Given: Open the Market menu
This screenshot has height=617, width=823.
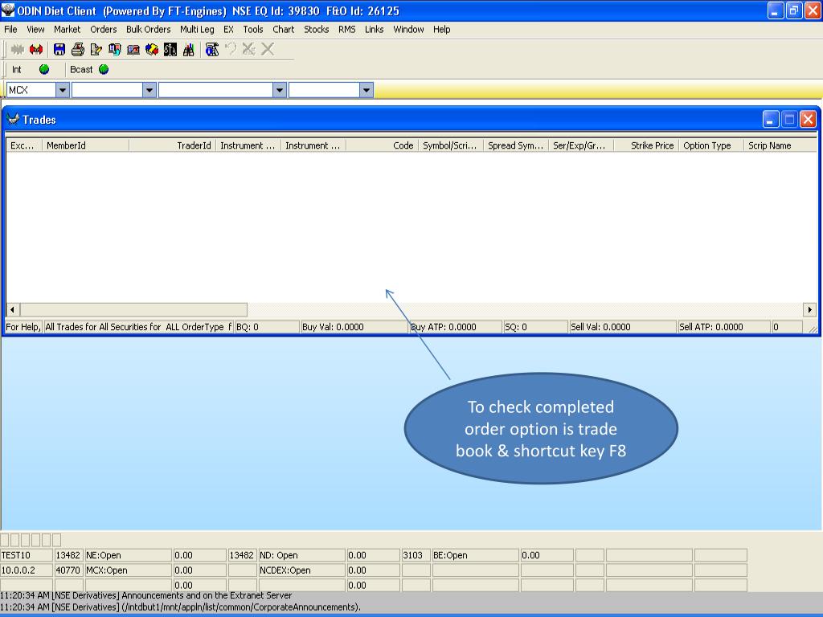Looking at the screenshot, I should click(68, 30).
